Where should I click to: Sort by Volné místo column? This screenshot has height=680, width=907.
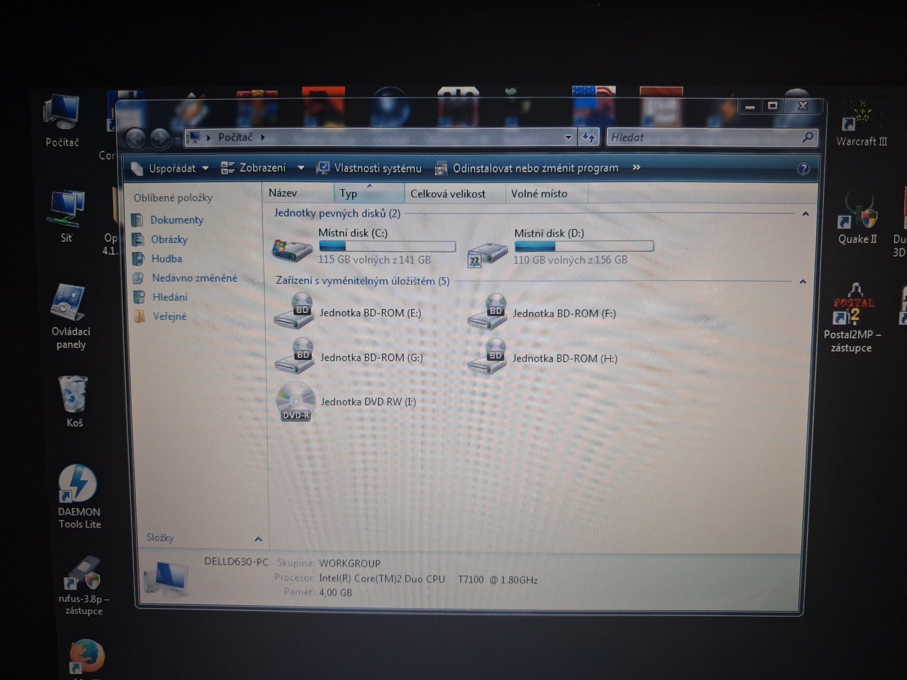point(547,194)
